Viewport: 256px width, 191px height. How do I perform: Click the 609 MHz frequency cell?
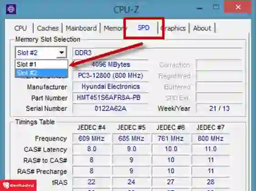pyautogui.click(x=92, y=139)
